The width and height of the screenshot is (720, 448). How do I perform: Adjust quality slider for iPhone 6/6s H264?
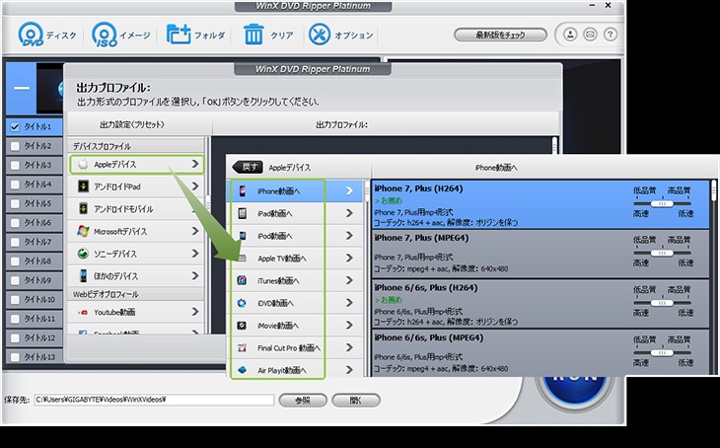pyautogui.click(x=662, y=303)
